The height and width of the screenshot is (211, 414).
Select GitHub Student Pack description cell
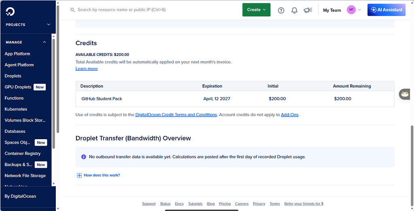(101, 99)
